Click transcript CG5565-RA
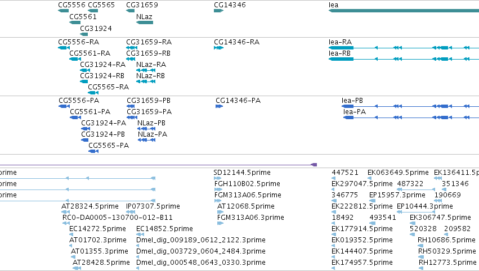 pos(109,87)
